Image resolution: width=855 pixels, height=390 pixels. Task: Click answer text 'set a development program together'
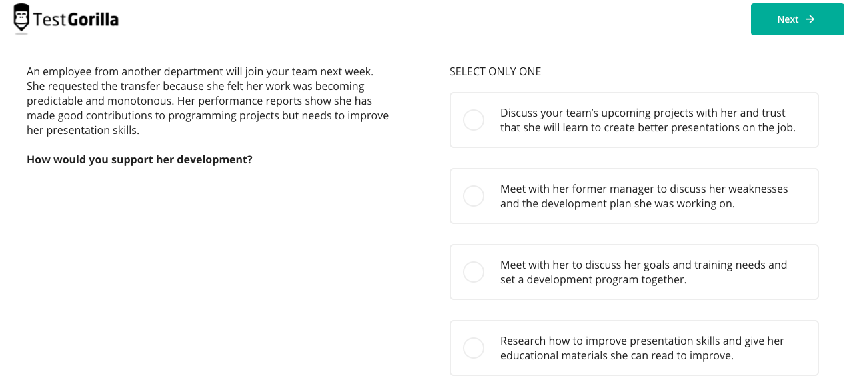point(593,279)
